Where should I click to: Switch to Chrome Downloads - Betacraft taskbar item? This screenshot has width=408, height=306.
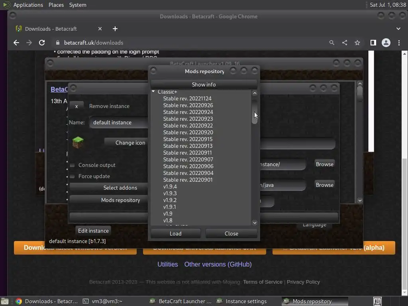[x=47, y=301]
